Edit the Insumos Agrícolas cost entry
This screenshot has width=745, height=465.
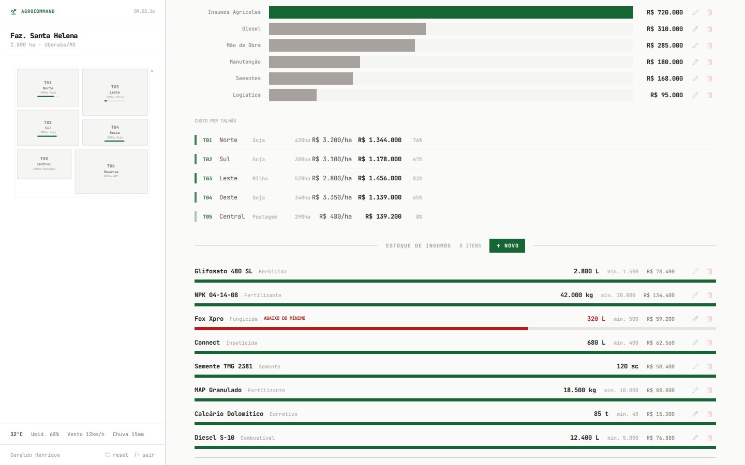point(695,12)
